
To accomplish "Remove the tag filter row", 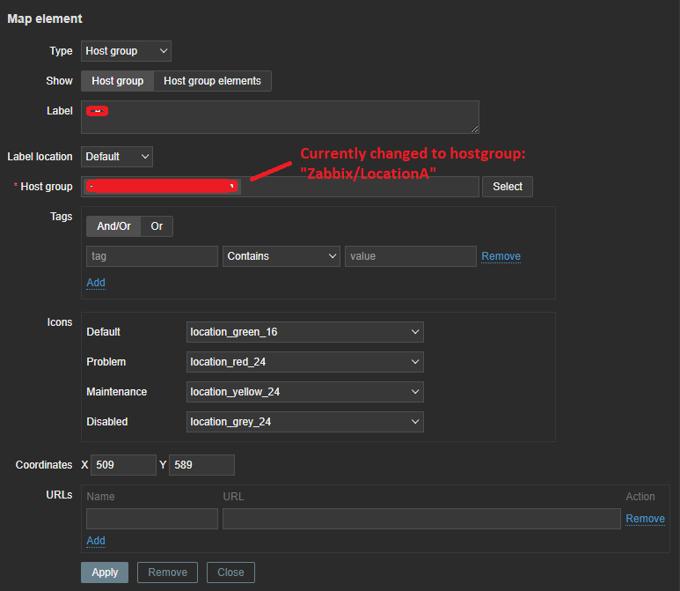I will tap(501, 256).
